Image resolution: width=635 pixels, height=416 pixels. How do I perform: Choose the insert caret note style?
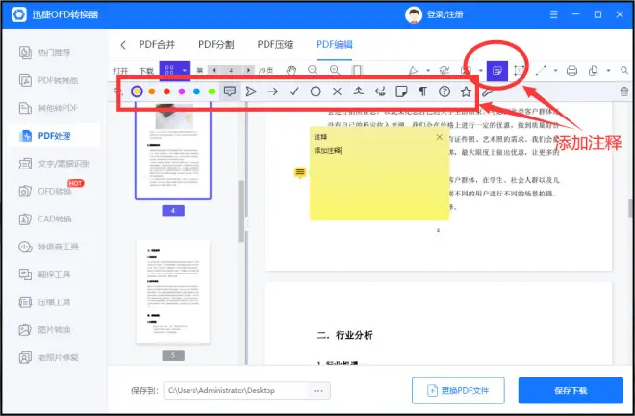[359, 91]
